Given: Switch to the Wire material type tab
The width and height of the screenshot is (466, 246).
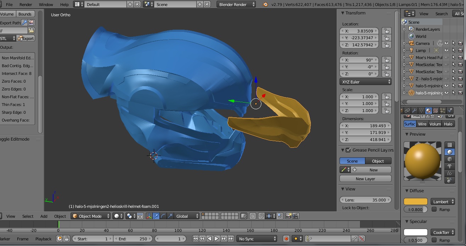Looking at the screenshot, I should coord(422,124).
